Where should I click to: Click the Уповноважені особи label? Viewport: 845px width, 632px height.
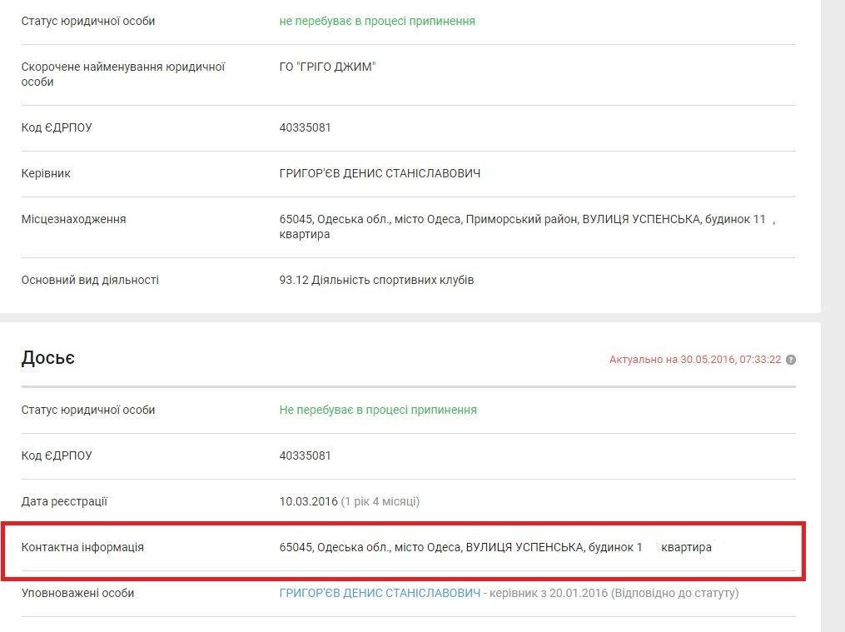(x=77, y=593)
